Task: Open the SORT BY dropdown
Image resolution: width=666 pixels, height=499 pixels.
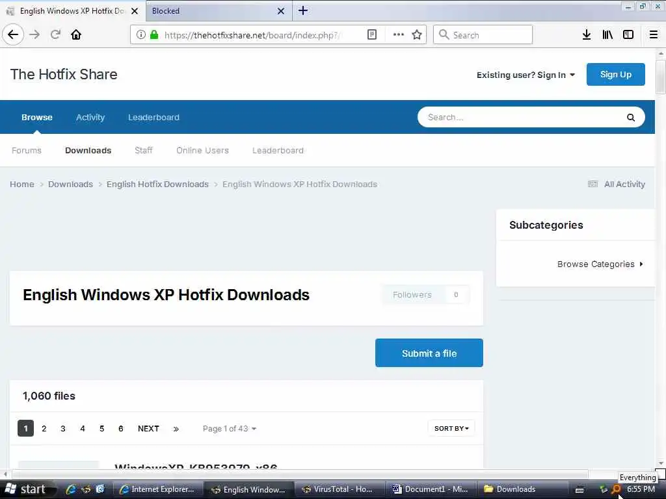Action: click(x=451, y=429)
